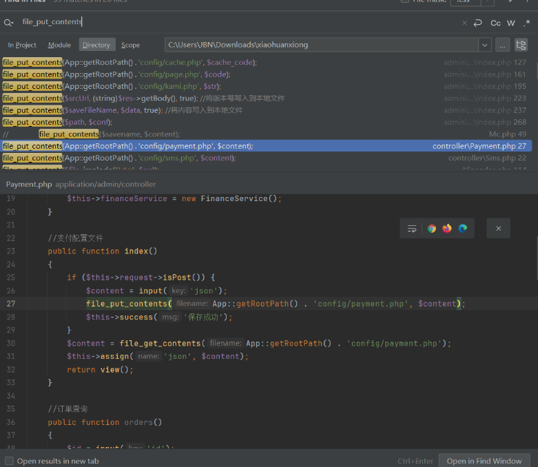Click 'return view();' line in preview
Image resolution: width=538 pixels, height=467 pixels.
coord(100,370)
